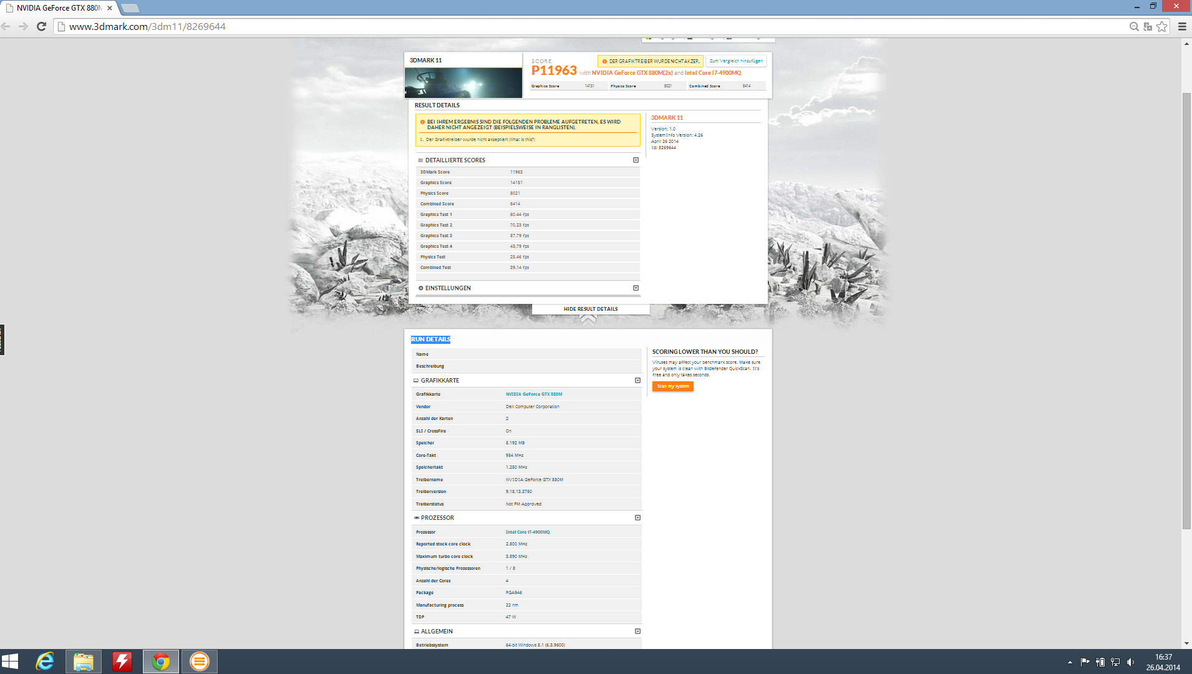
Task: Click the Allgemein section icon
Action: (416, 632)
